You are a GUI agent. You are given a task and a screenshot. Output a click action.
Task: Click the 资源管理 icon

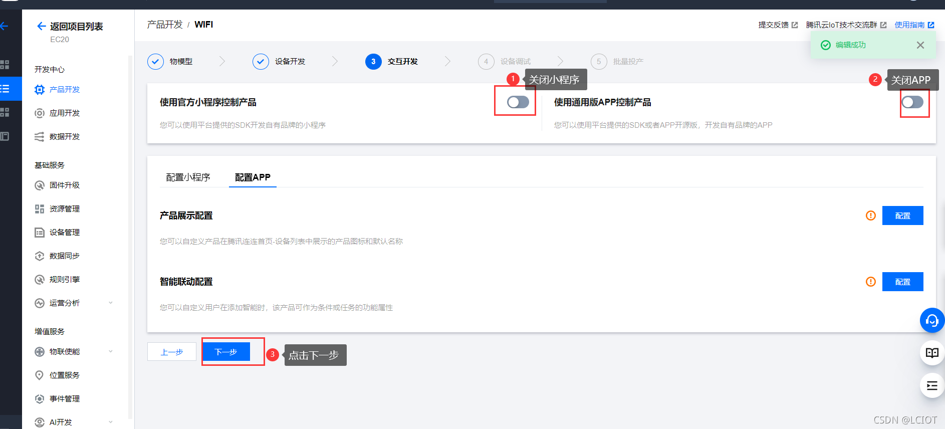click(x=40, y=209)
